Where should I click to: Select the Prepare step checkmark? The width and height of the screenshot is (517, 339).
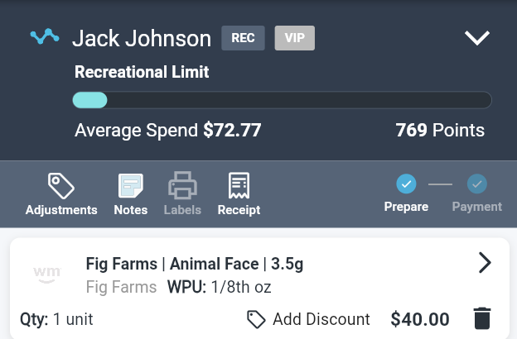(x=406, y=184)
